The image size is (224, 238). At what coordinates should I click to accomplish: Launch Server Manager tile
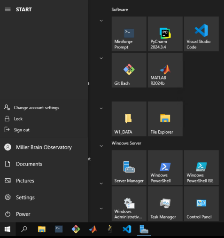(x=129, y=167)
